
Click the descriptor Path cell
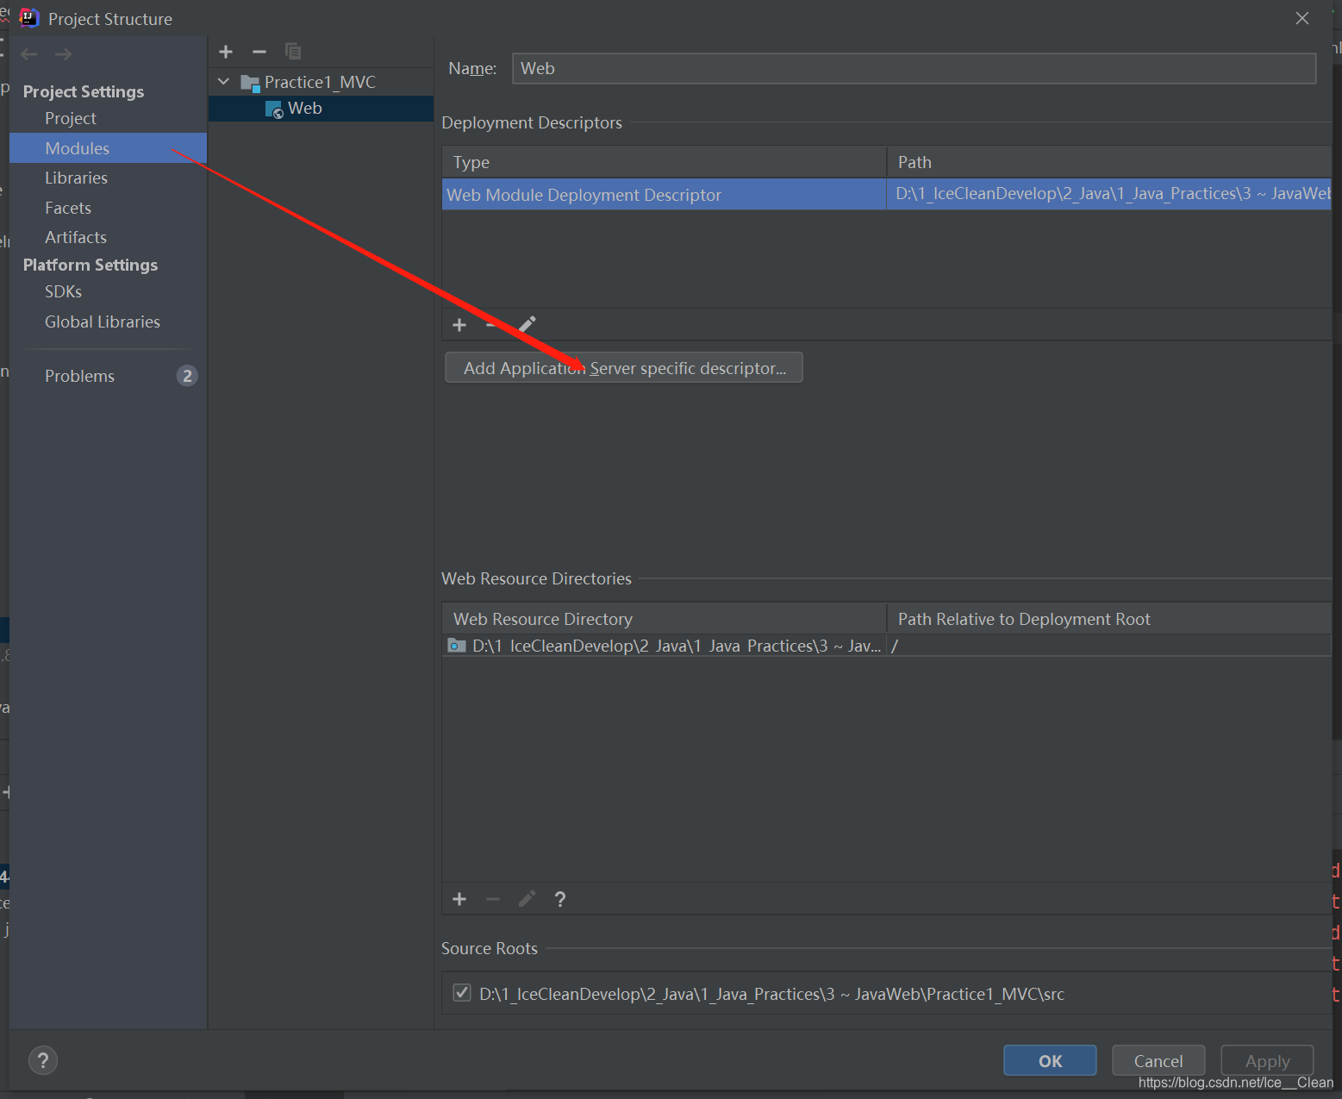[x=1109, y=194]
